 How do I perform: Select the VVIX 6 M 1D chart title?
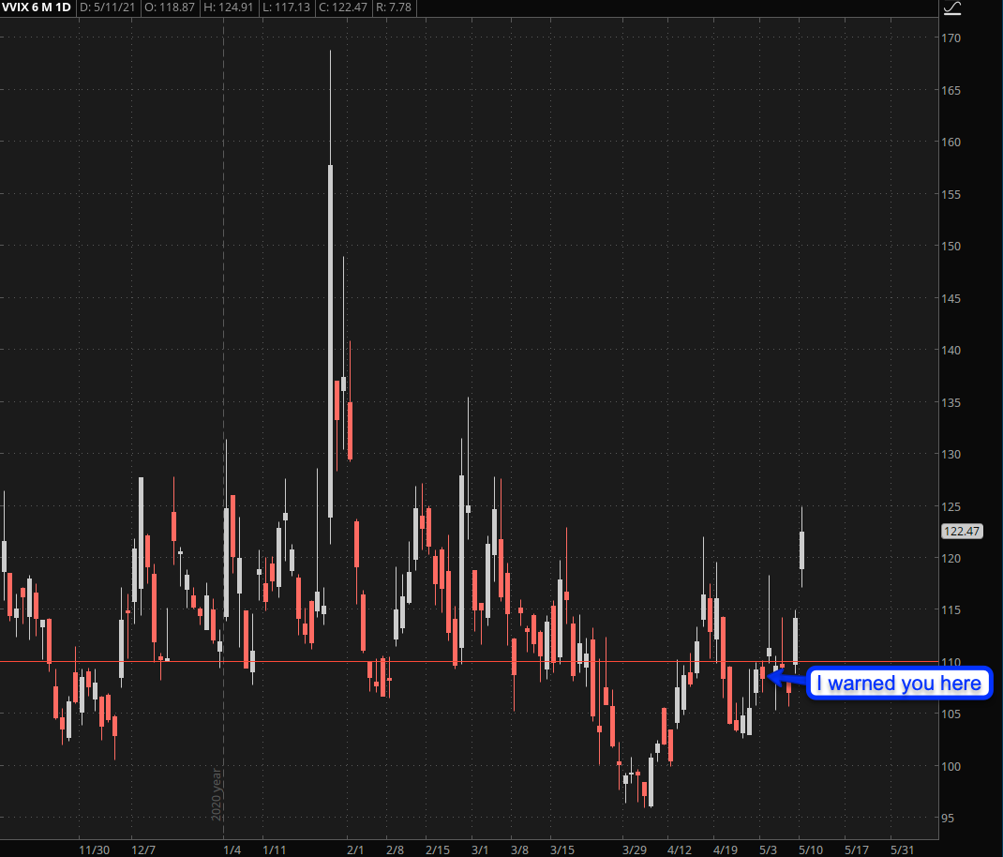(37, 8)
